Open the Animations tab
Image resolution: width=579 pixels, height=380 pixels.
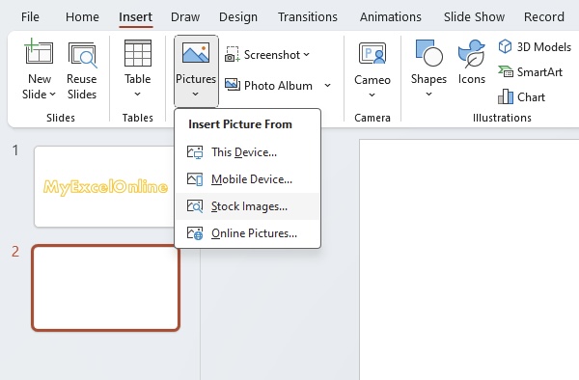[x=391, y=17]
